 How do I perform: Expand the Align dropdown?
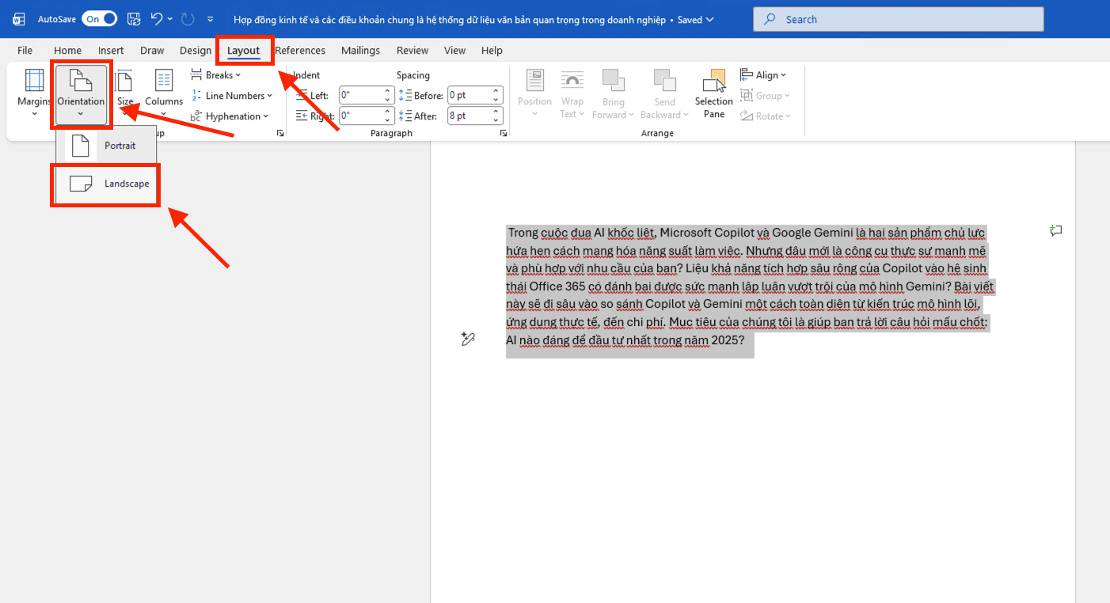tap(763, 75)
